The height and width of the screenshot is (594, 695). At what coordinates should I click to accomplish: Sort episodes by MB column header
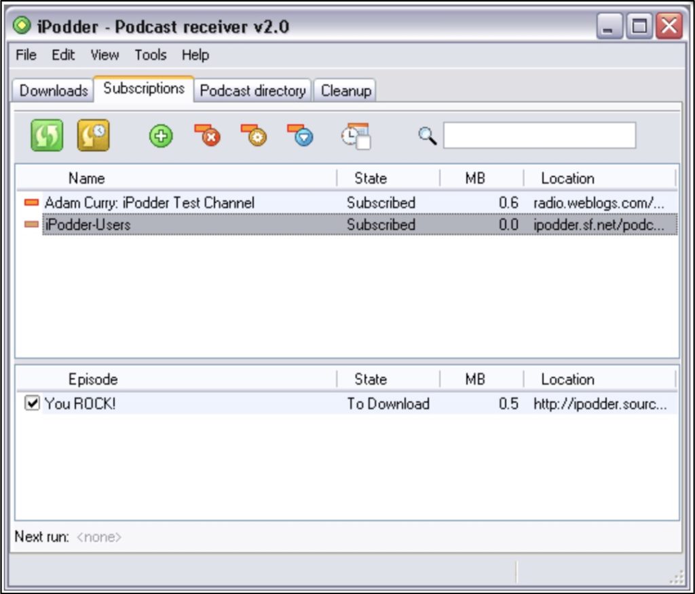[x=482, y=379]
